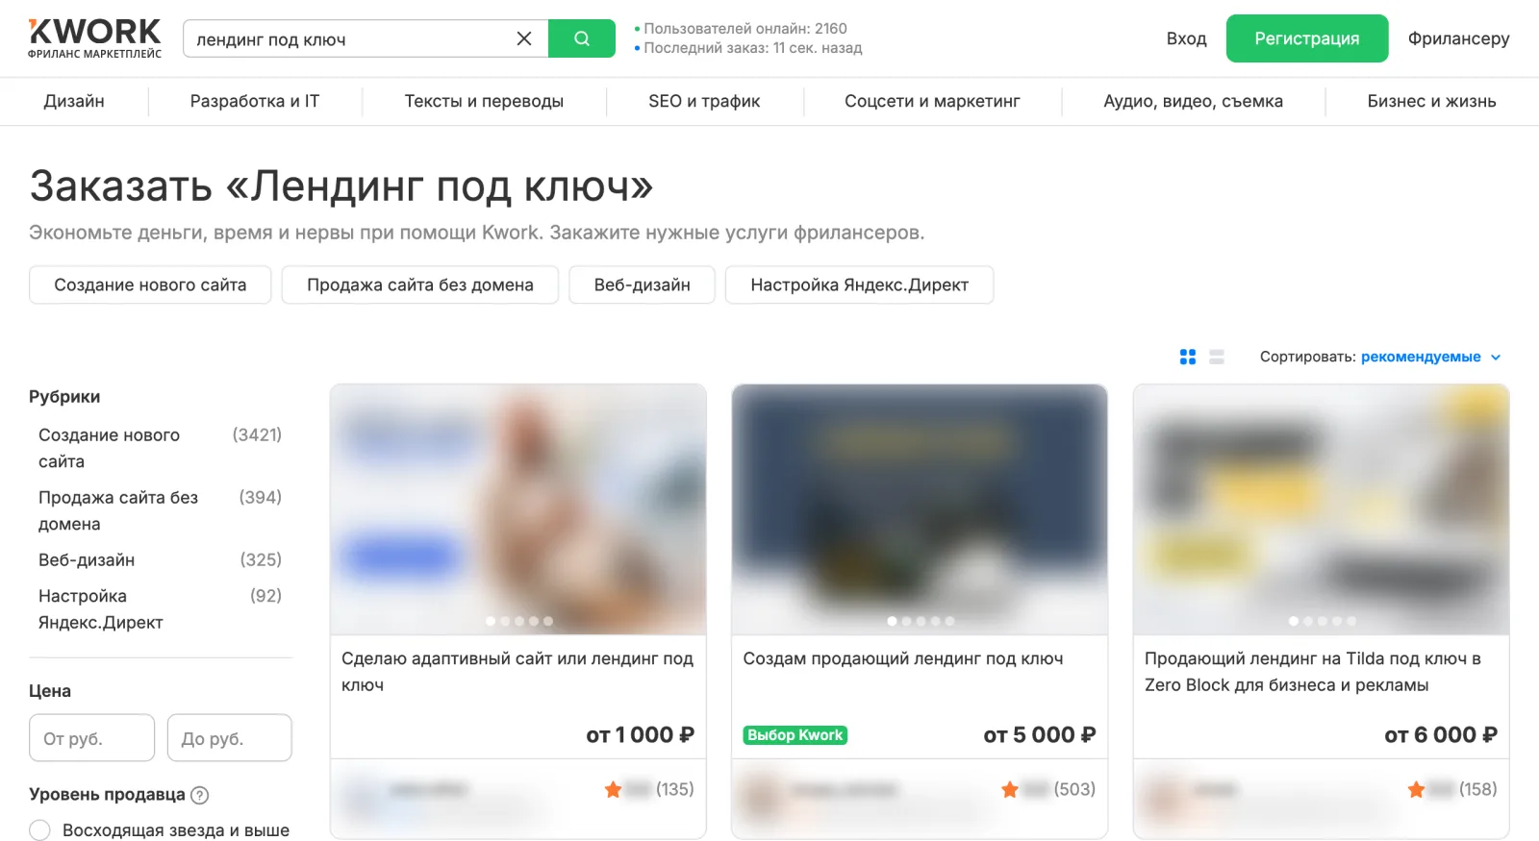Click the Продажа сайта без домена tag
The image size is (1539, 841).
click(x=420, y=284)
